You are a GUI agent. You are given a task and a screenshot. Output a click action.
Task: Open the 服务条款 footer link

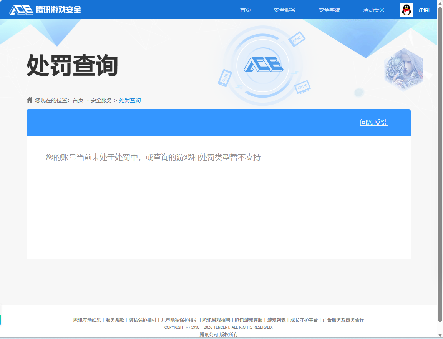tap(115, 320)
